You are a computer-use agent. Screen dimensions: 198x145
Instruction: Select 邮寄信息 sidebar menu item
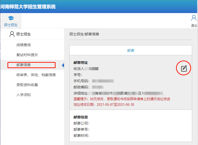[24, 65]
